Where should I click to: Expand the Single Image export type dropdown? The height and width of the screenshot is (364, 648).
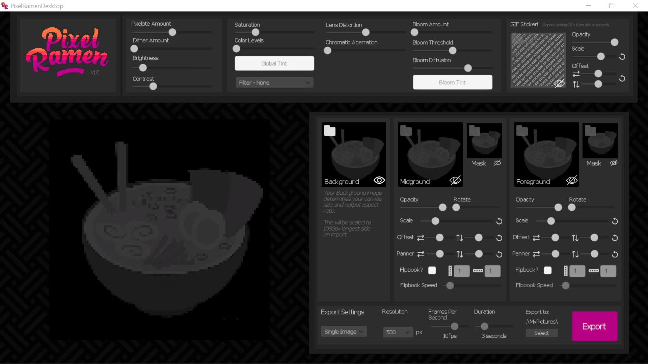[344, 332]
